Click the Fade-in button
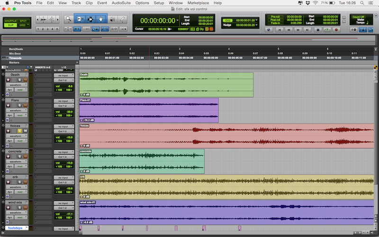Viewport: 379px width, 237px height. [x=275, y=23]
